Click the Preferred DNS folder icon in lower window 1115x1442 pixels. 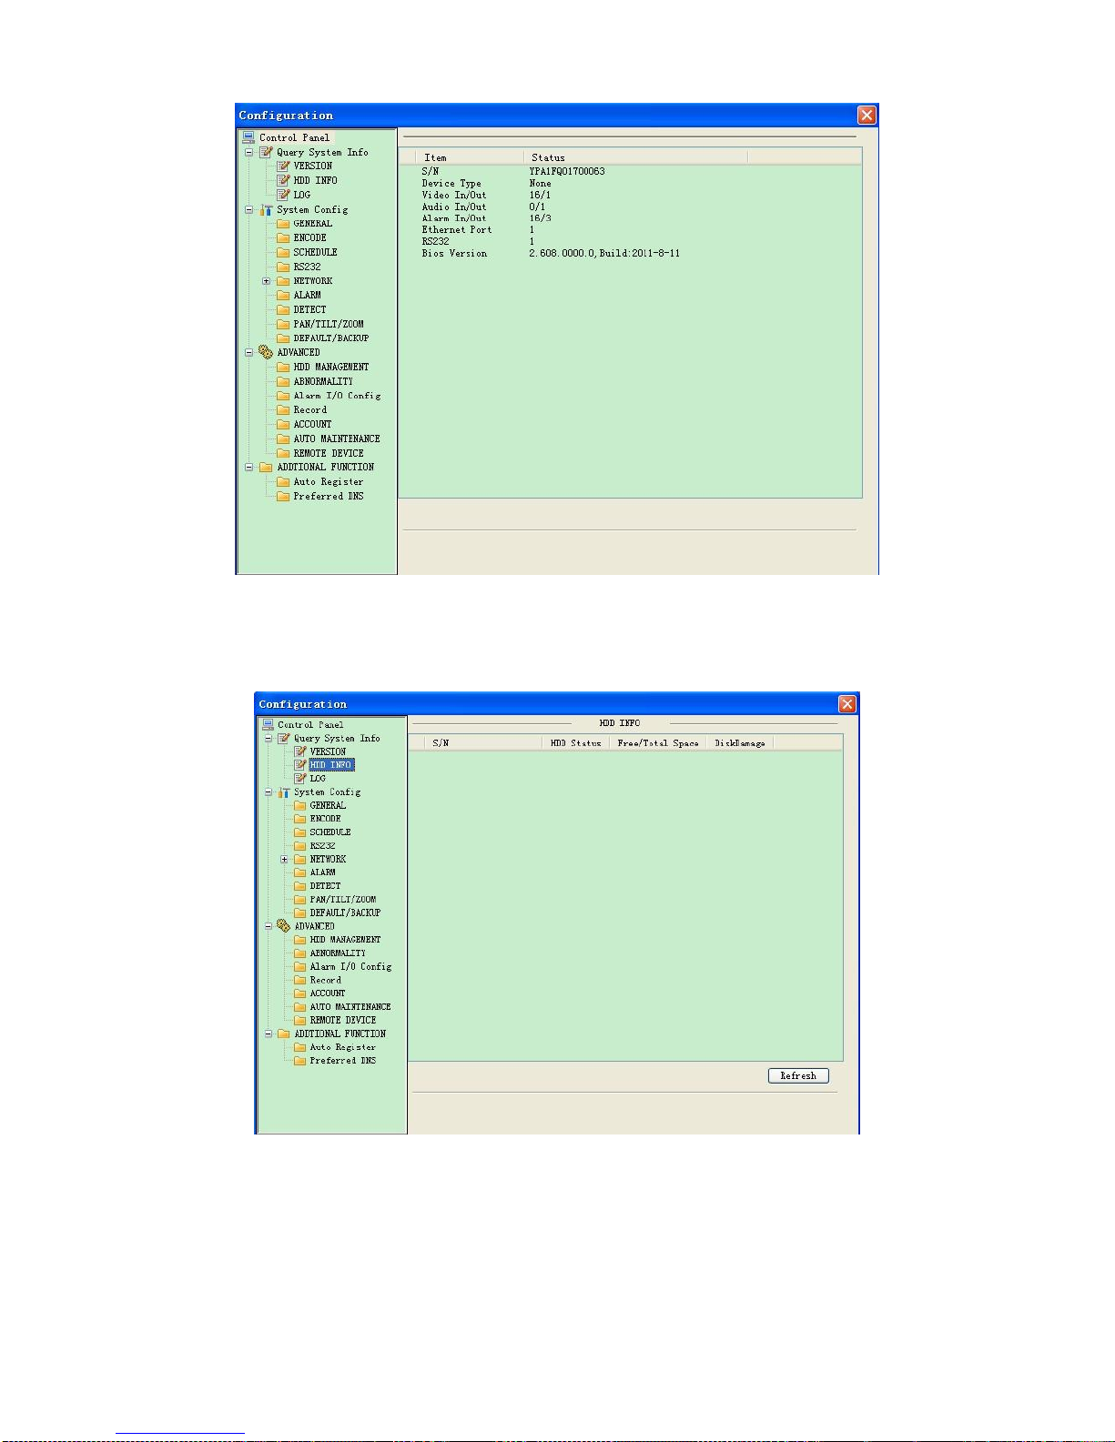300,1060
